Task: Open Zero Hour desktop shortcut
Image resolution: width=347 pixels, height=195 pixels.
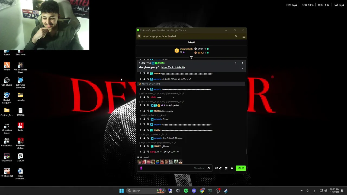Action: (21, 53)
